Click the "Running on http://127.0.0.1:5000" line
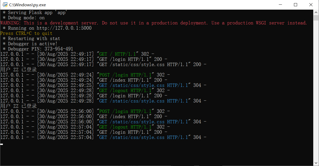Viewport: 319px width, 166px height. point(47,28)
